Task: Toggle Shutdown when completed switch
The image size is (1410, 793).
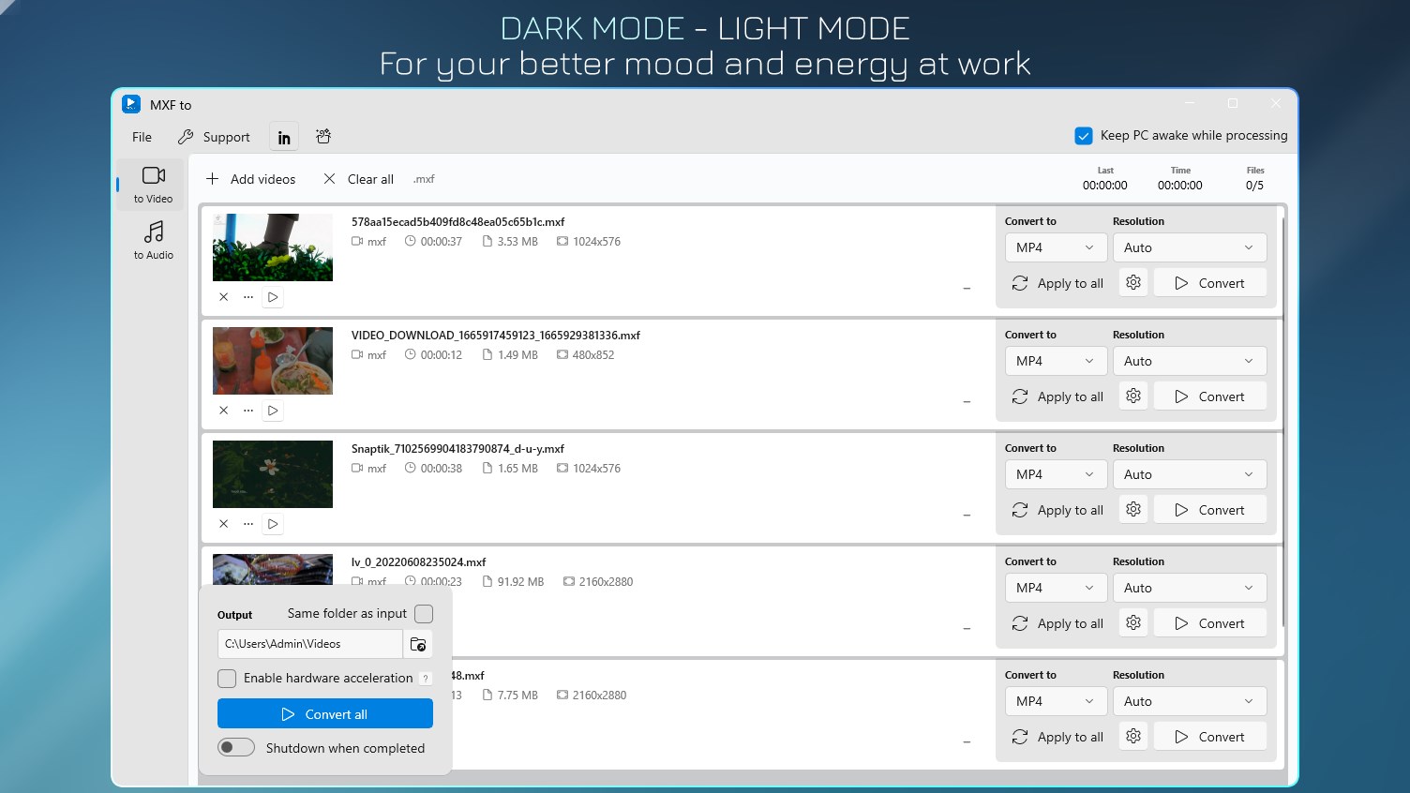Action: pos(236,748)
